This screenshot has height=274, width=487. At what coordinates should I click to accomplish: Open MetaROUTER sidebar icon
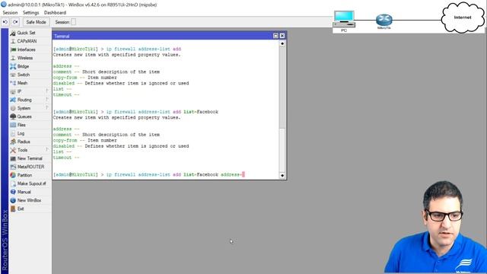13,167
